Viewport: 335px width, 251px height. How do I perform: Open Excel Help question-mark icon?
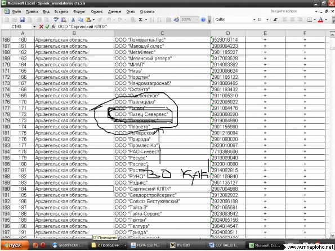(203, 20)
